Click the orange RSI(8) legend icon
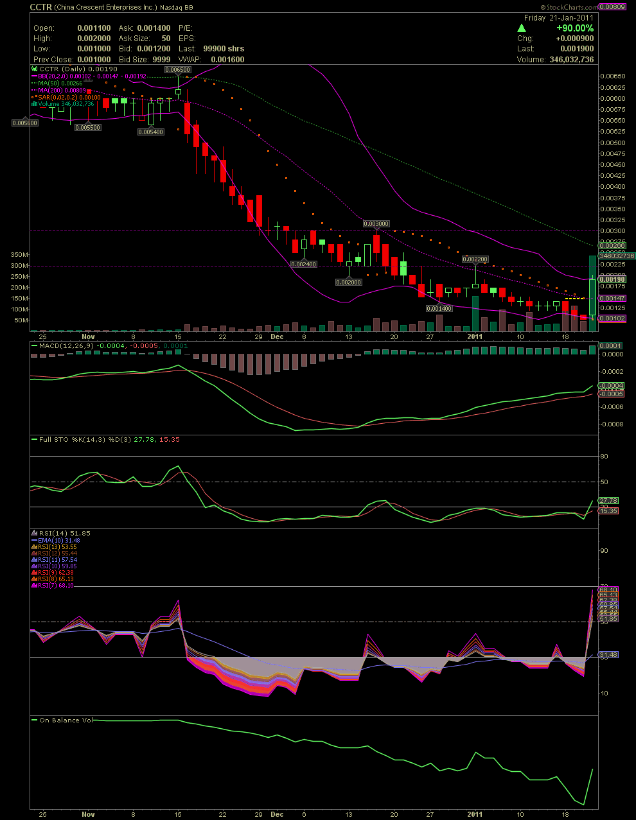636x820 pixels. pos(35,579)
